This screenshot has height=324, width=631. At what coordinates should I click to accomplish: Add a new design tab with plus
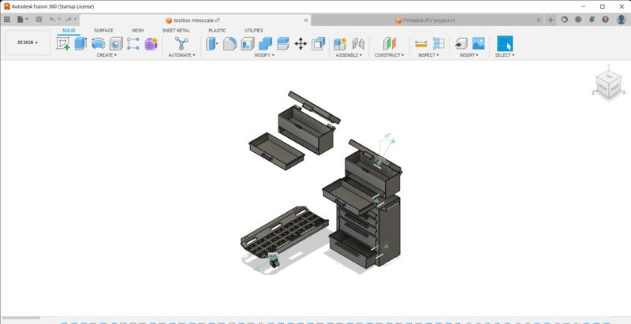coord(551,20)
